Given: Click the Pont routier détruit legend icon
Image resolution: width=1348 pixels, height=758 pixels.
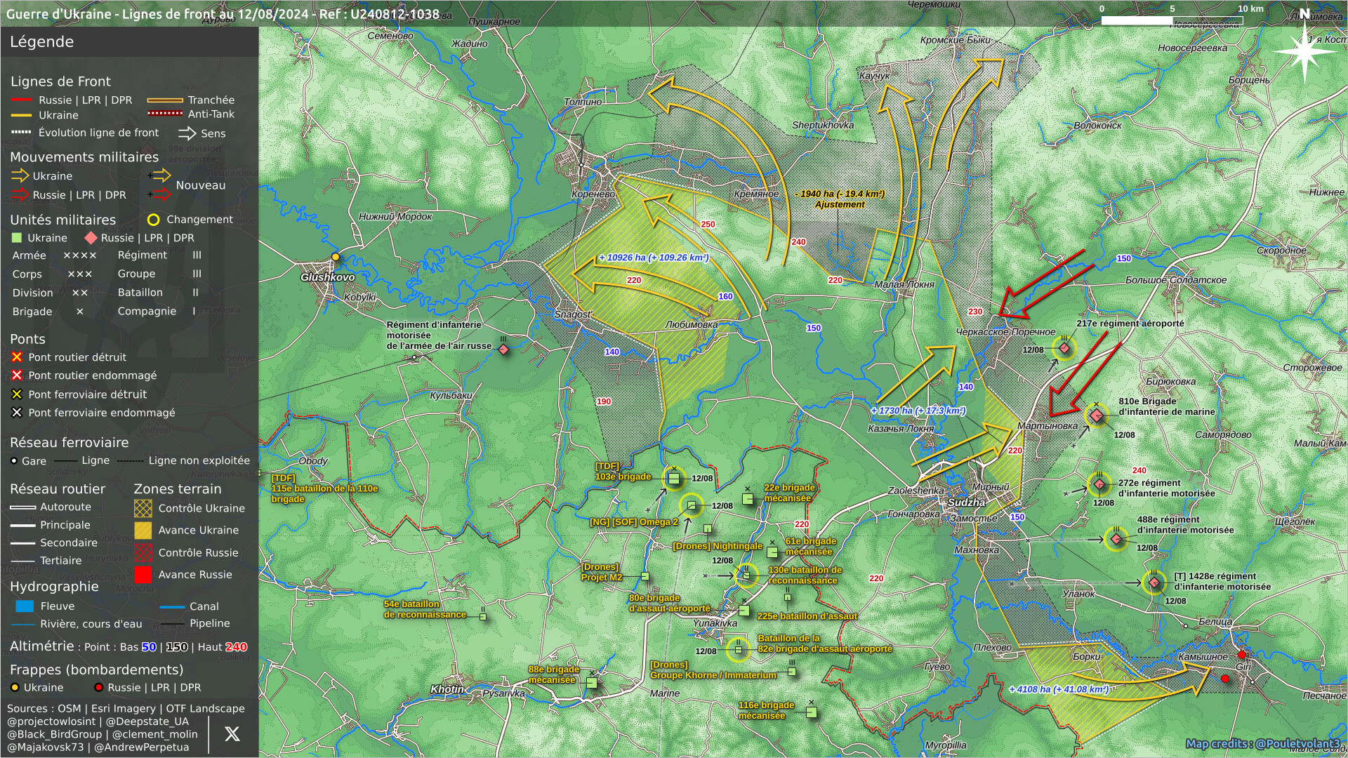Looking at the screenshot, I should click(x=17, y=357).
